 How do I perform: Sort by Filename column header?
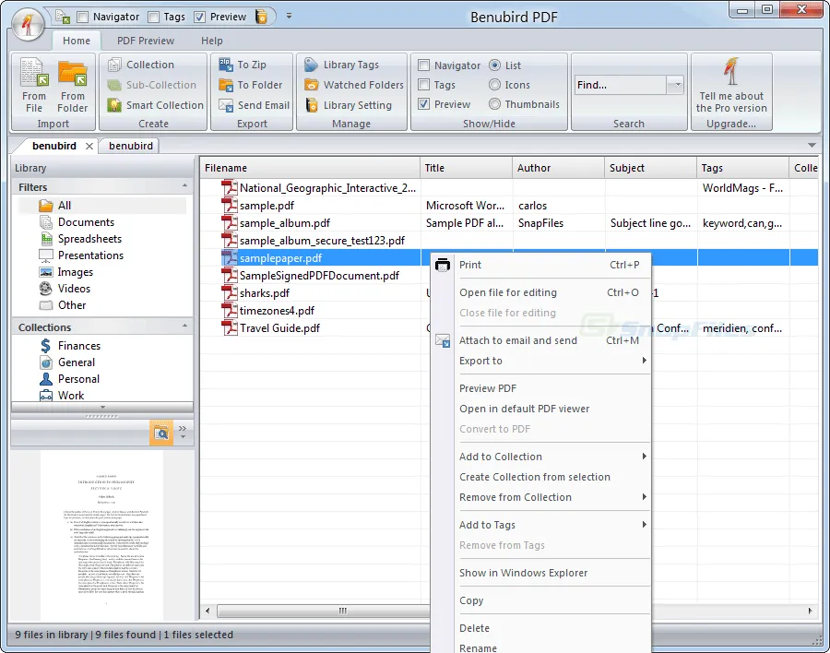(310, 168)
